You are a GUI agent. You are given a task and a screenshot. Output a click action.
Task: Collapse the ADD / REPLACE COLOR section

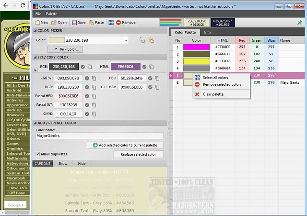pyautogui.click(x=35, y=123)
